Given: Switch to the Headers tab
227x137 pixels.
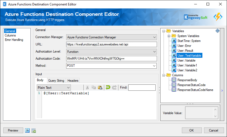Looking at the screenshot, I should pos(73,81).
